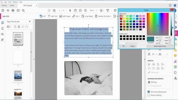This screenshot has height=100, width=178.
Task: Rotate page counterclockwise in thumbnails panel
Action: pos(23,27)
